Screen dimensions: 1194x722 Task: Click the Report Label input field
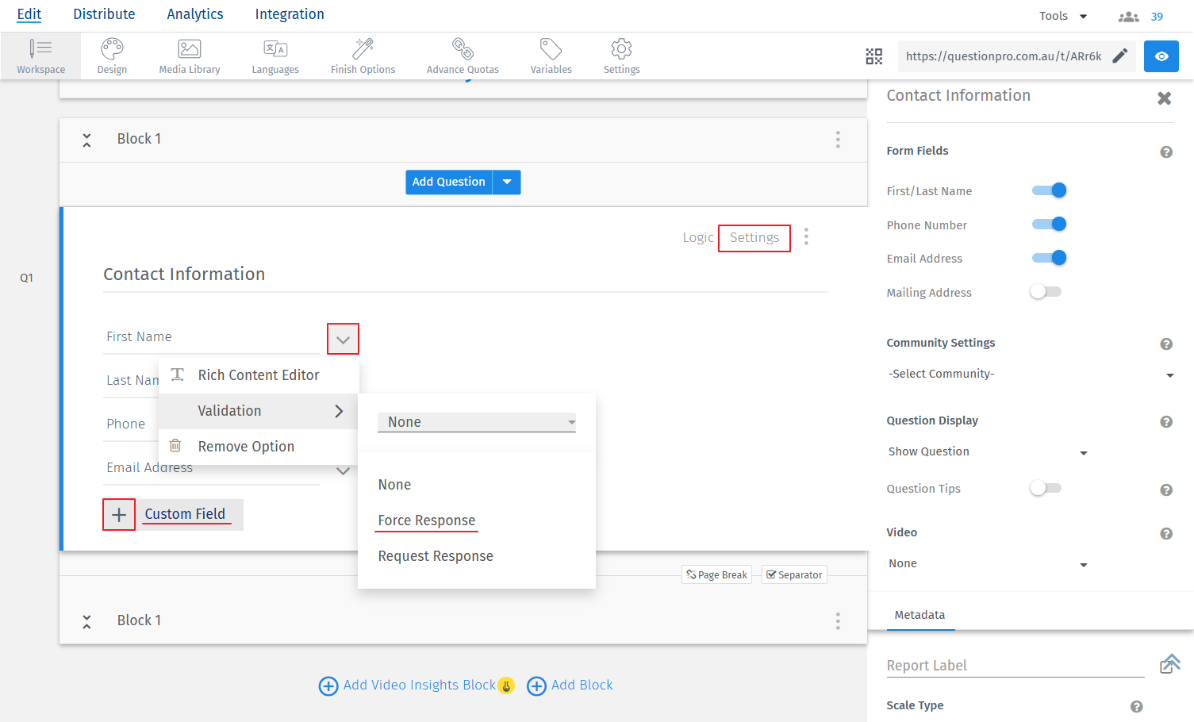1015,666
